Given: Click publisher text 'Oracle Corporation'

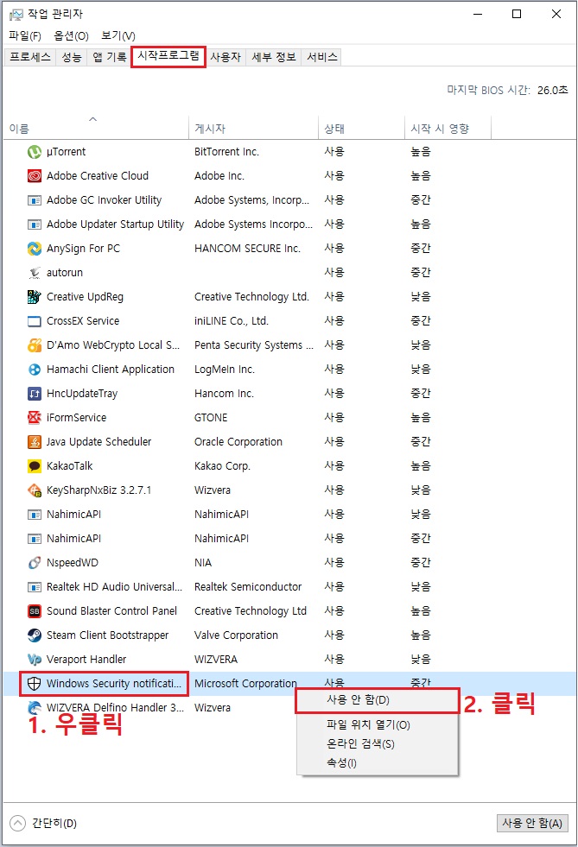Looking at the screenshot, I should (x=238, y=442).
